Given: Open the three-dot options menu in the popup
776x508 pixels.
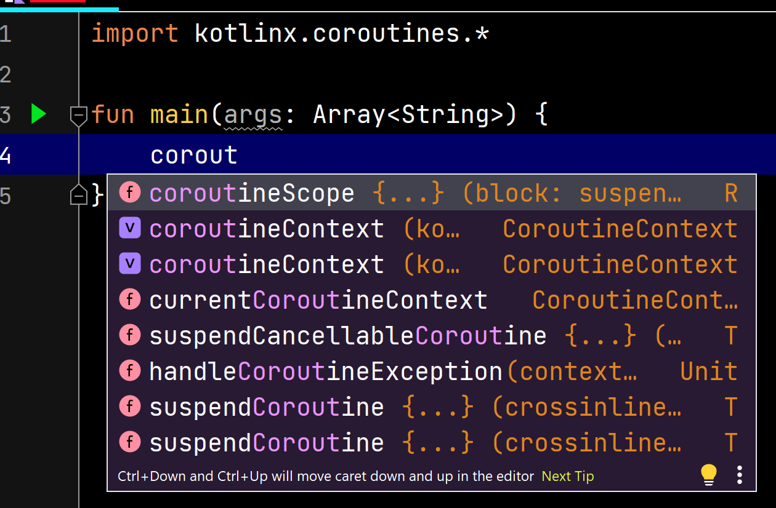Looking at the screenshot, I should (740, 475).
